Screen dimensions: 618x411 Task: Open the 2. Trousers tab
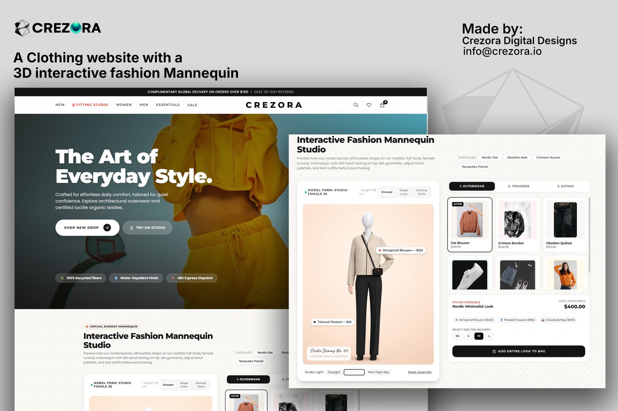(519, 186)
